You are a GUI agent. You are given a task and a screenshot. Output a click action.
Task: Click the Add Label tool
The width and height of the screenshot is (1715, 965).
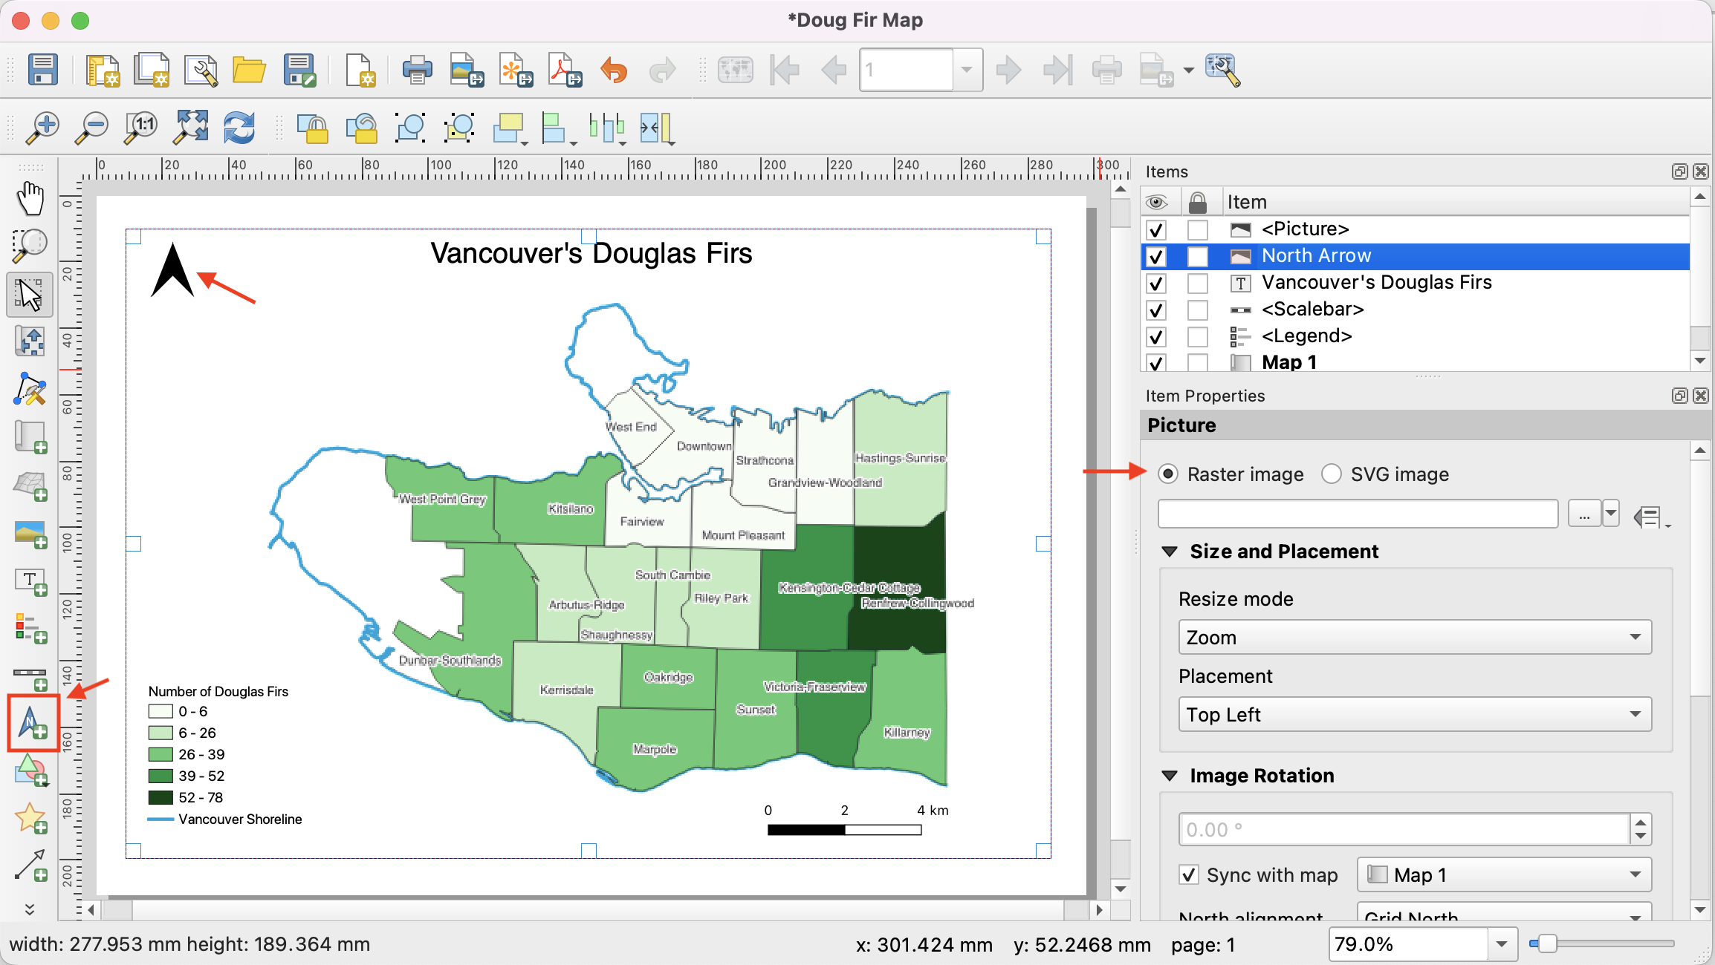pyautogui.click(x=30, y=581)
